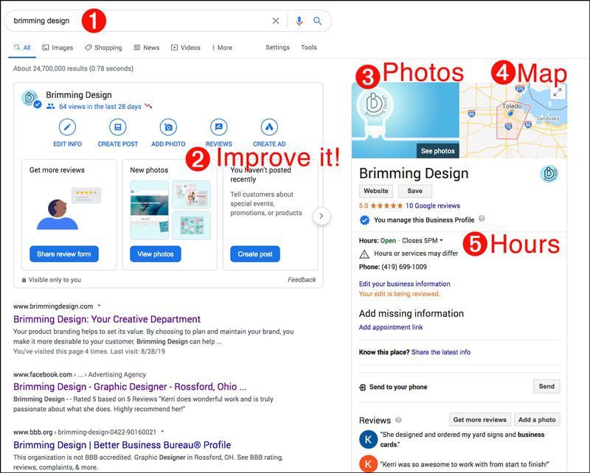Viewport: 590px width, 473px height.
Task: Click Edit your business information link
Action: (404, 284)
